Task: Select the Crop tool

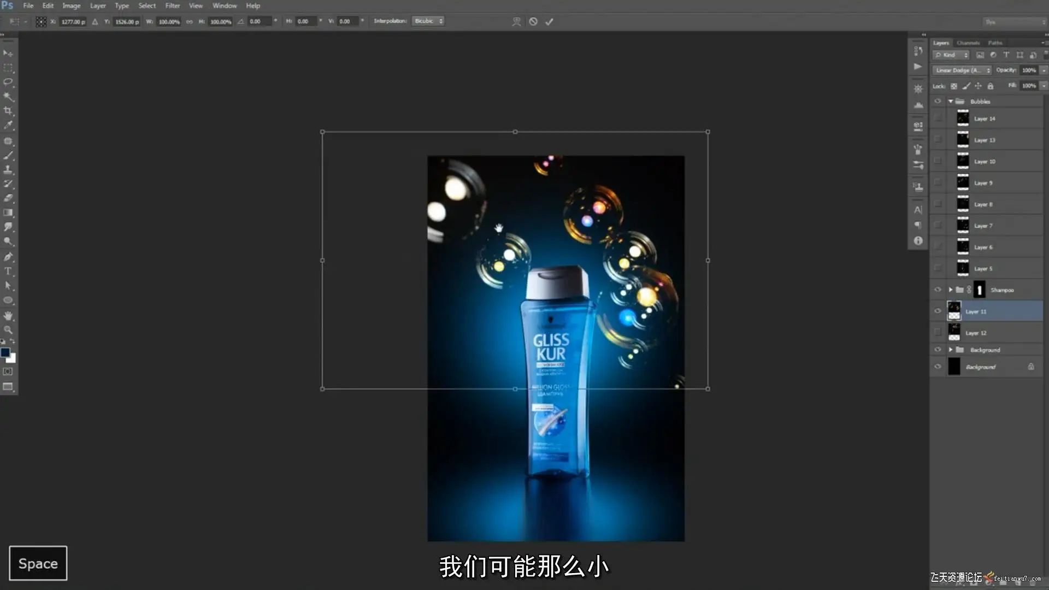Action: tap(8, 111)
